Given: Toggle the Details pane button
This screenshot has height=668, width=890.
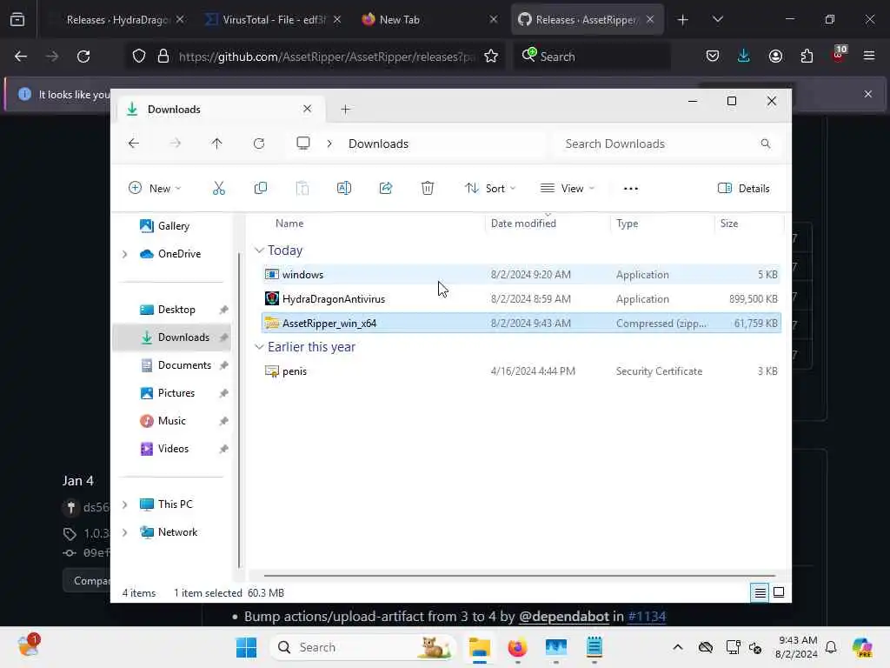Looking at the screenshot, I should pos(744,189).
